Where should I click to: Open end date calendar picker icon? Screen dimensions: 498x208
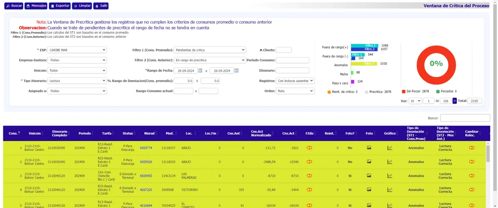(236, 70)
